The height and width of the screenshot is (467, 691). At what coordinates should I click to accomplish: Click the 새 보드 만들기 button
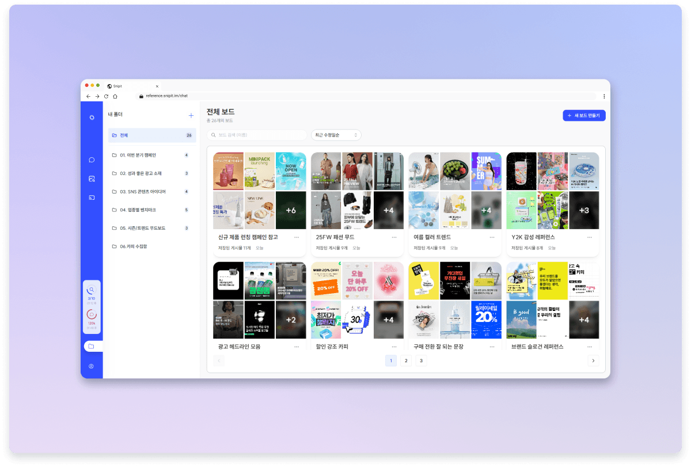point(584,115)
